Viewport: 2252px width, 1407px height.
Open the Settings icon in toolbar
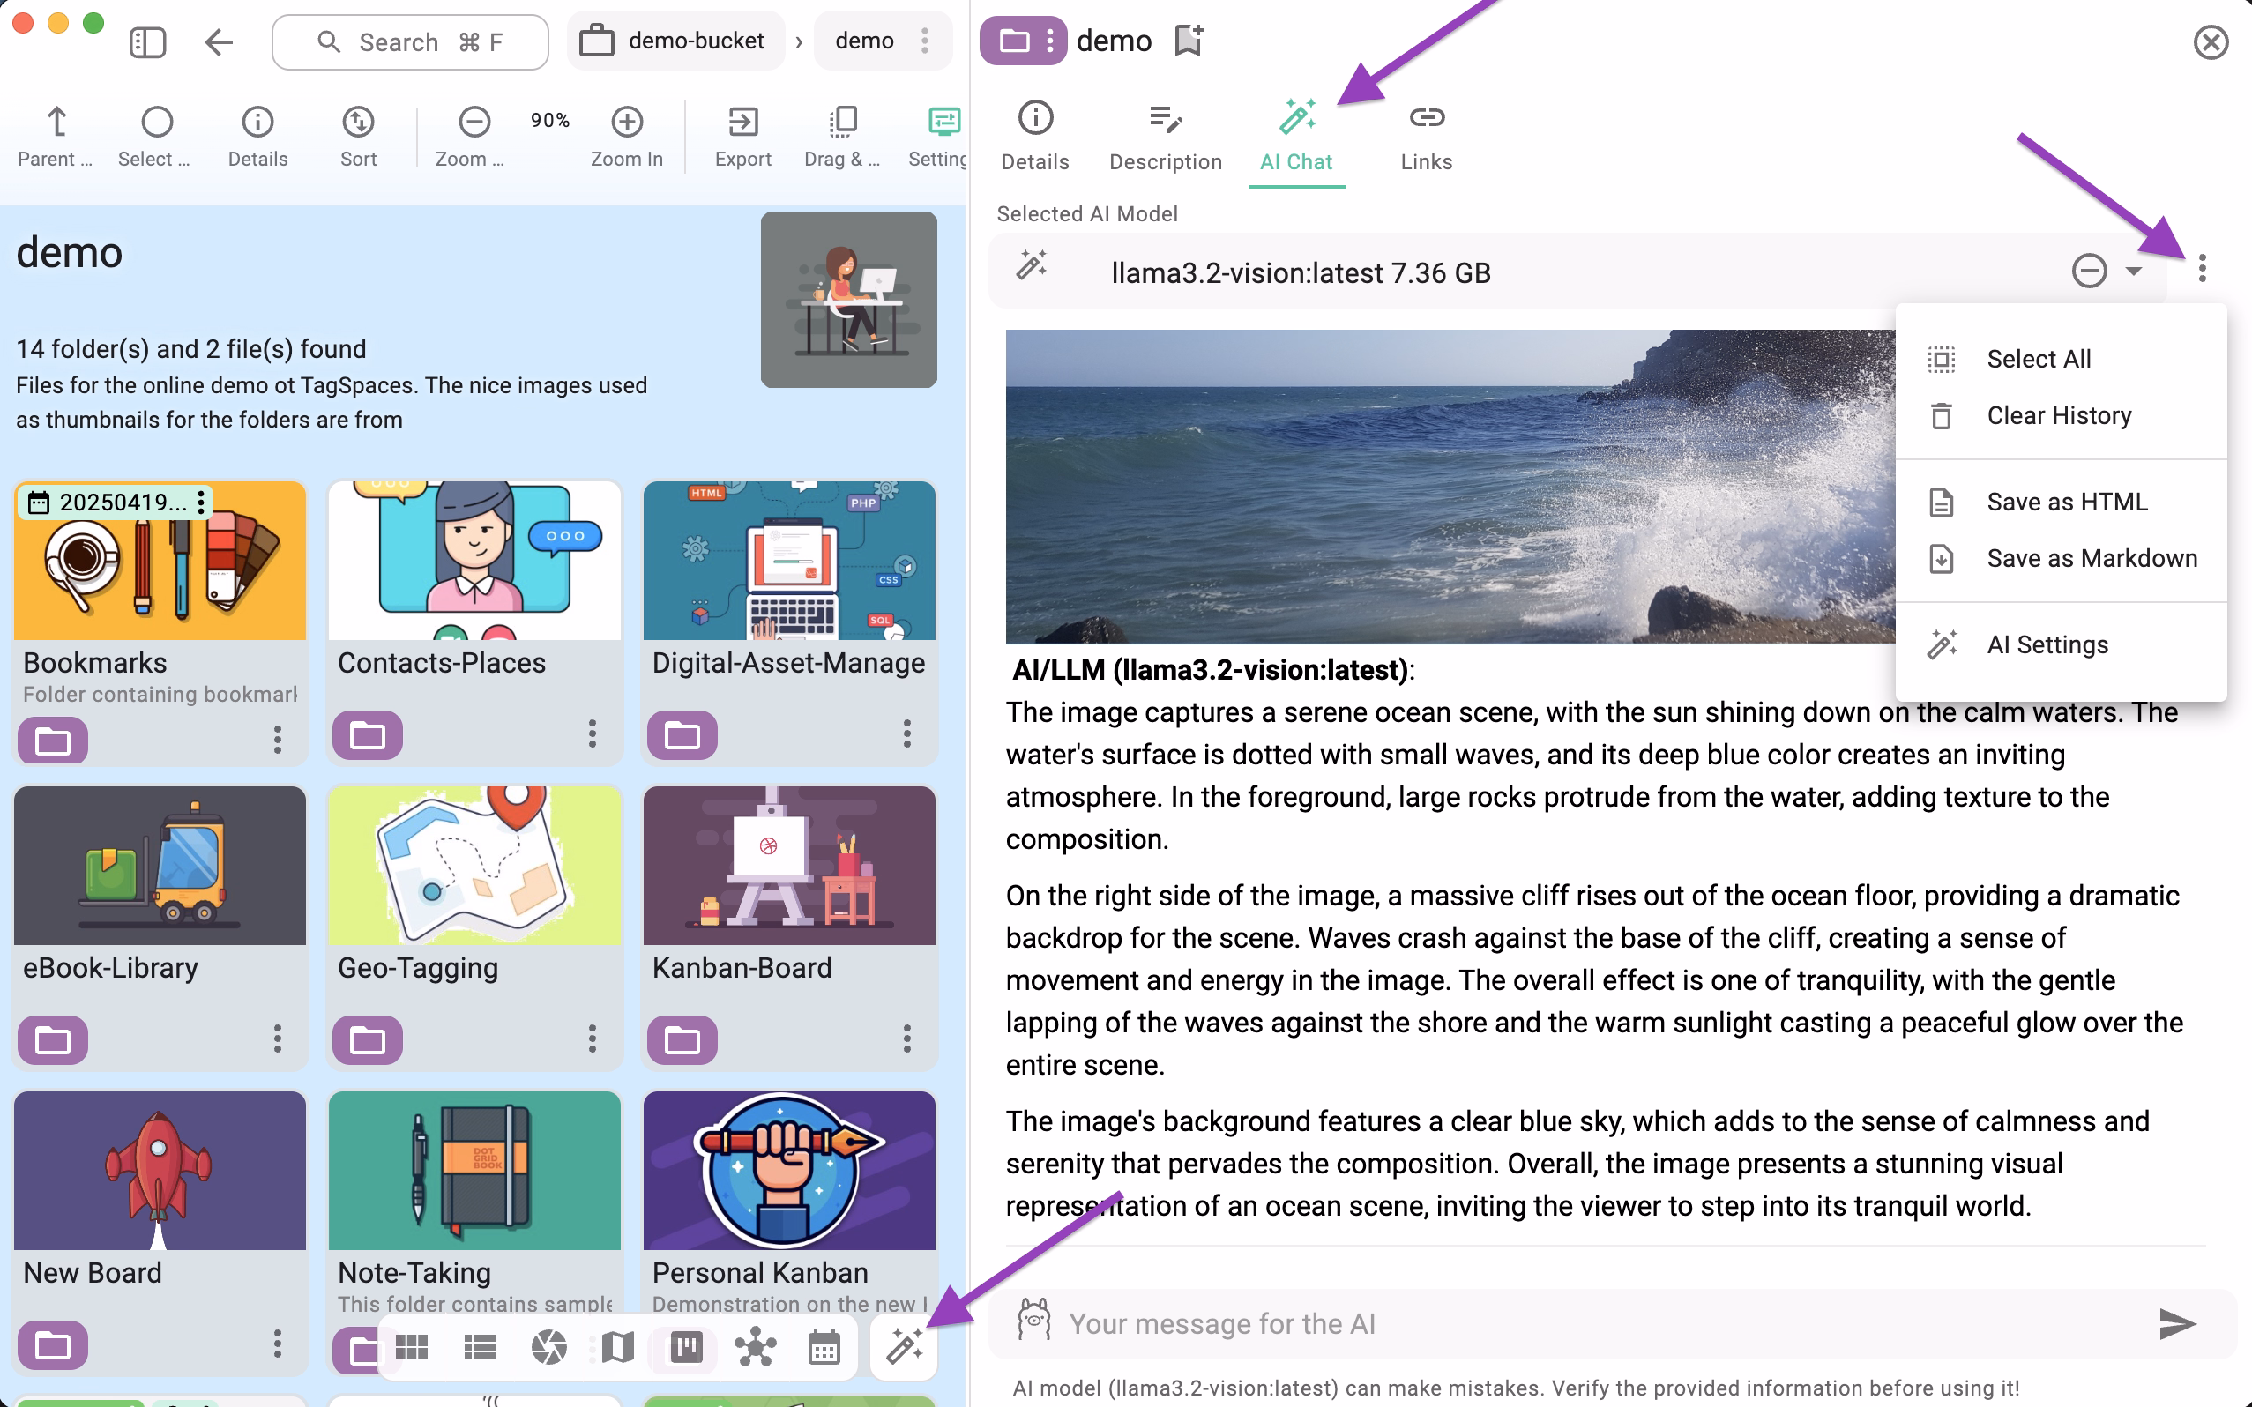(943, 135)
